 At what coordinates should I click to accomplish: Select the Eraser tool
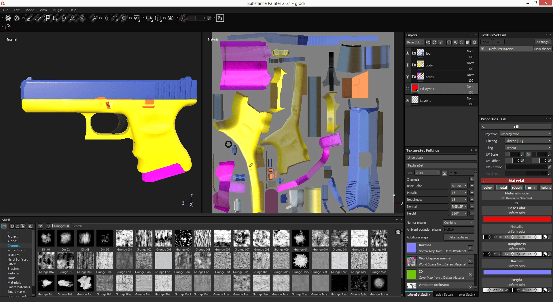38,18
